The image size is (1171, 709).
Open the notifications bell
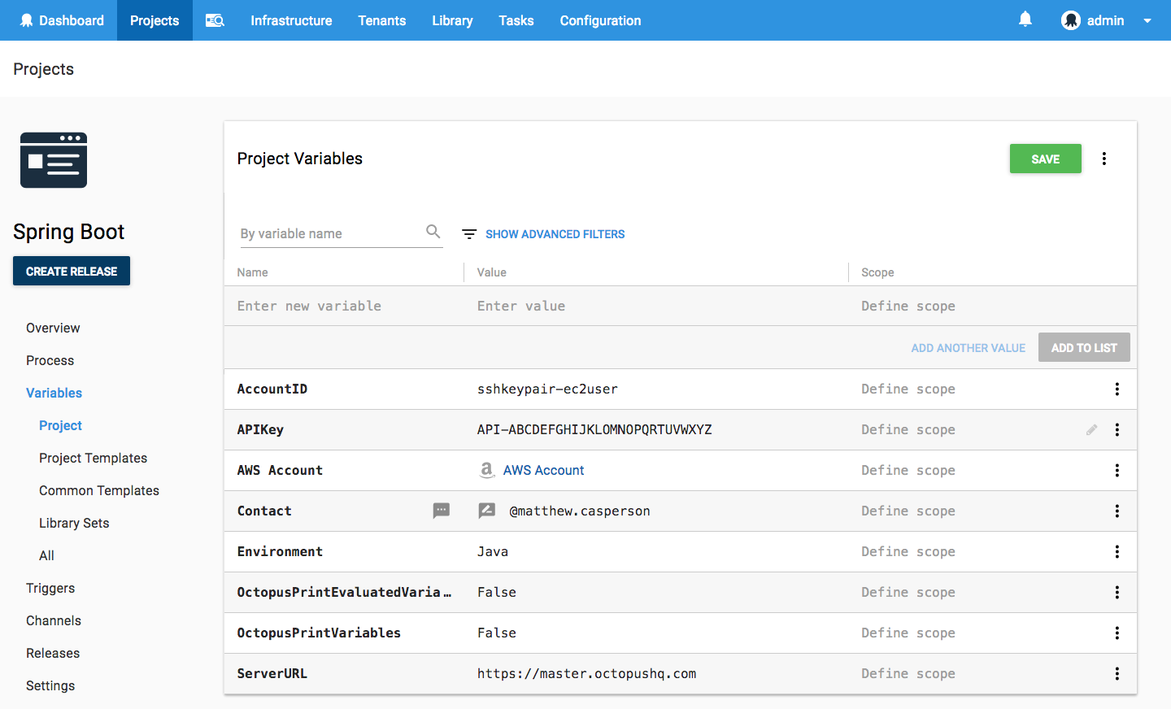(x=1025, y=18)
